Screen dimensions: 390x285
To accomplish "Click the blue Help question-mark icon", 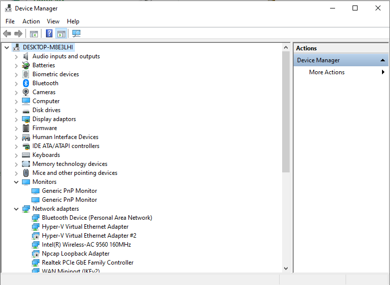I will [x=49, y=33].
